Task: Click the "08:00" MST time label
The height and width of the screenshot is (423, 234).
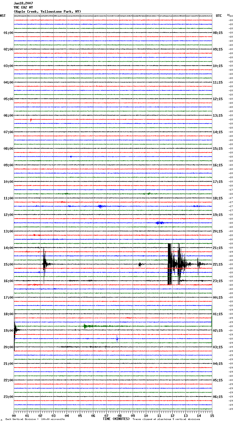Action: coord(9,149)
